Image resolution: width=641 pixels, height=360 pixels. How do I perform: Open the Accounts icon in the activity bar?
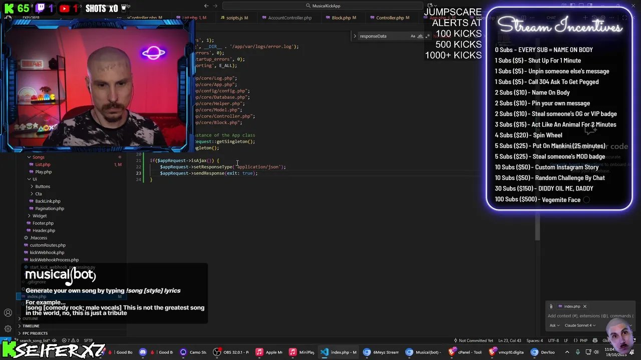(8, 313)
